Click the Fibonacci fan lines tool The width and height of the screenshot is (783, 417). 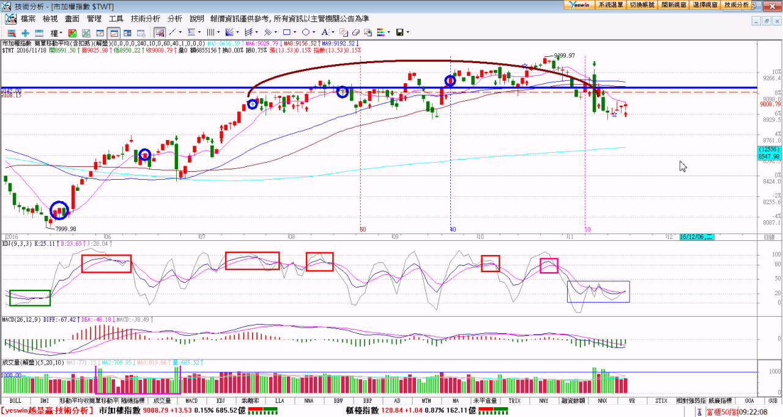[x=229, y=32]
